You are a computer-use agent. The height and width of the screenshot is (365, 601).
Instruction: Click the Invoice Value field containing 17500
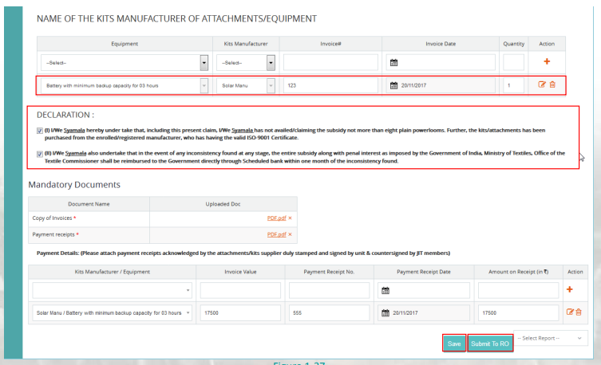pos(240,313)
